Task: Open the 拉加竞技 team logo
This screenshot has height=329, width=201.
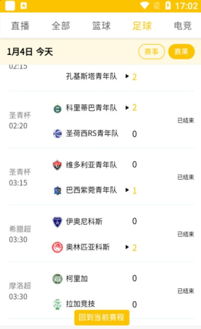Action: click(58, 304)
